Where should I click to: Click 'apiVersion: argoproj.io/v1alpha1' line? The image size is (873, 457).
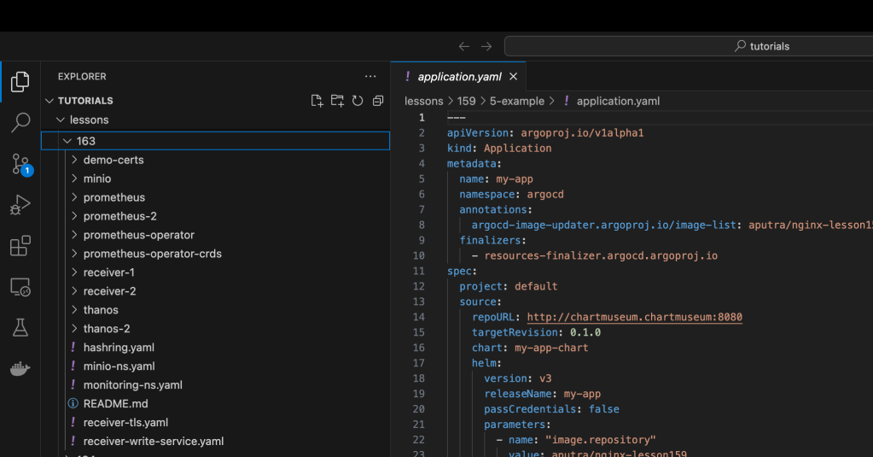[545, 133]
